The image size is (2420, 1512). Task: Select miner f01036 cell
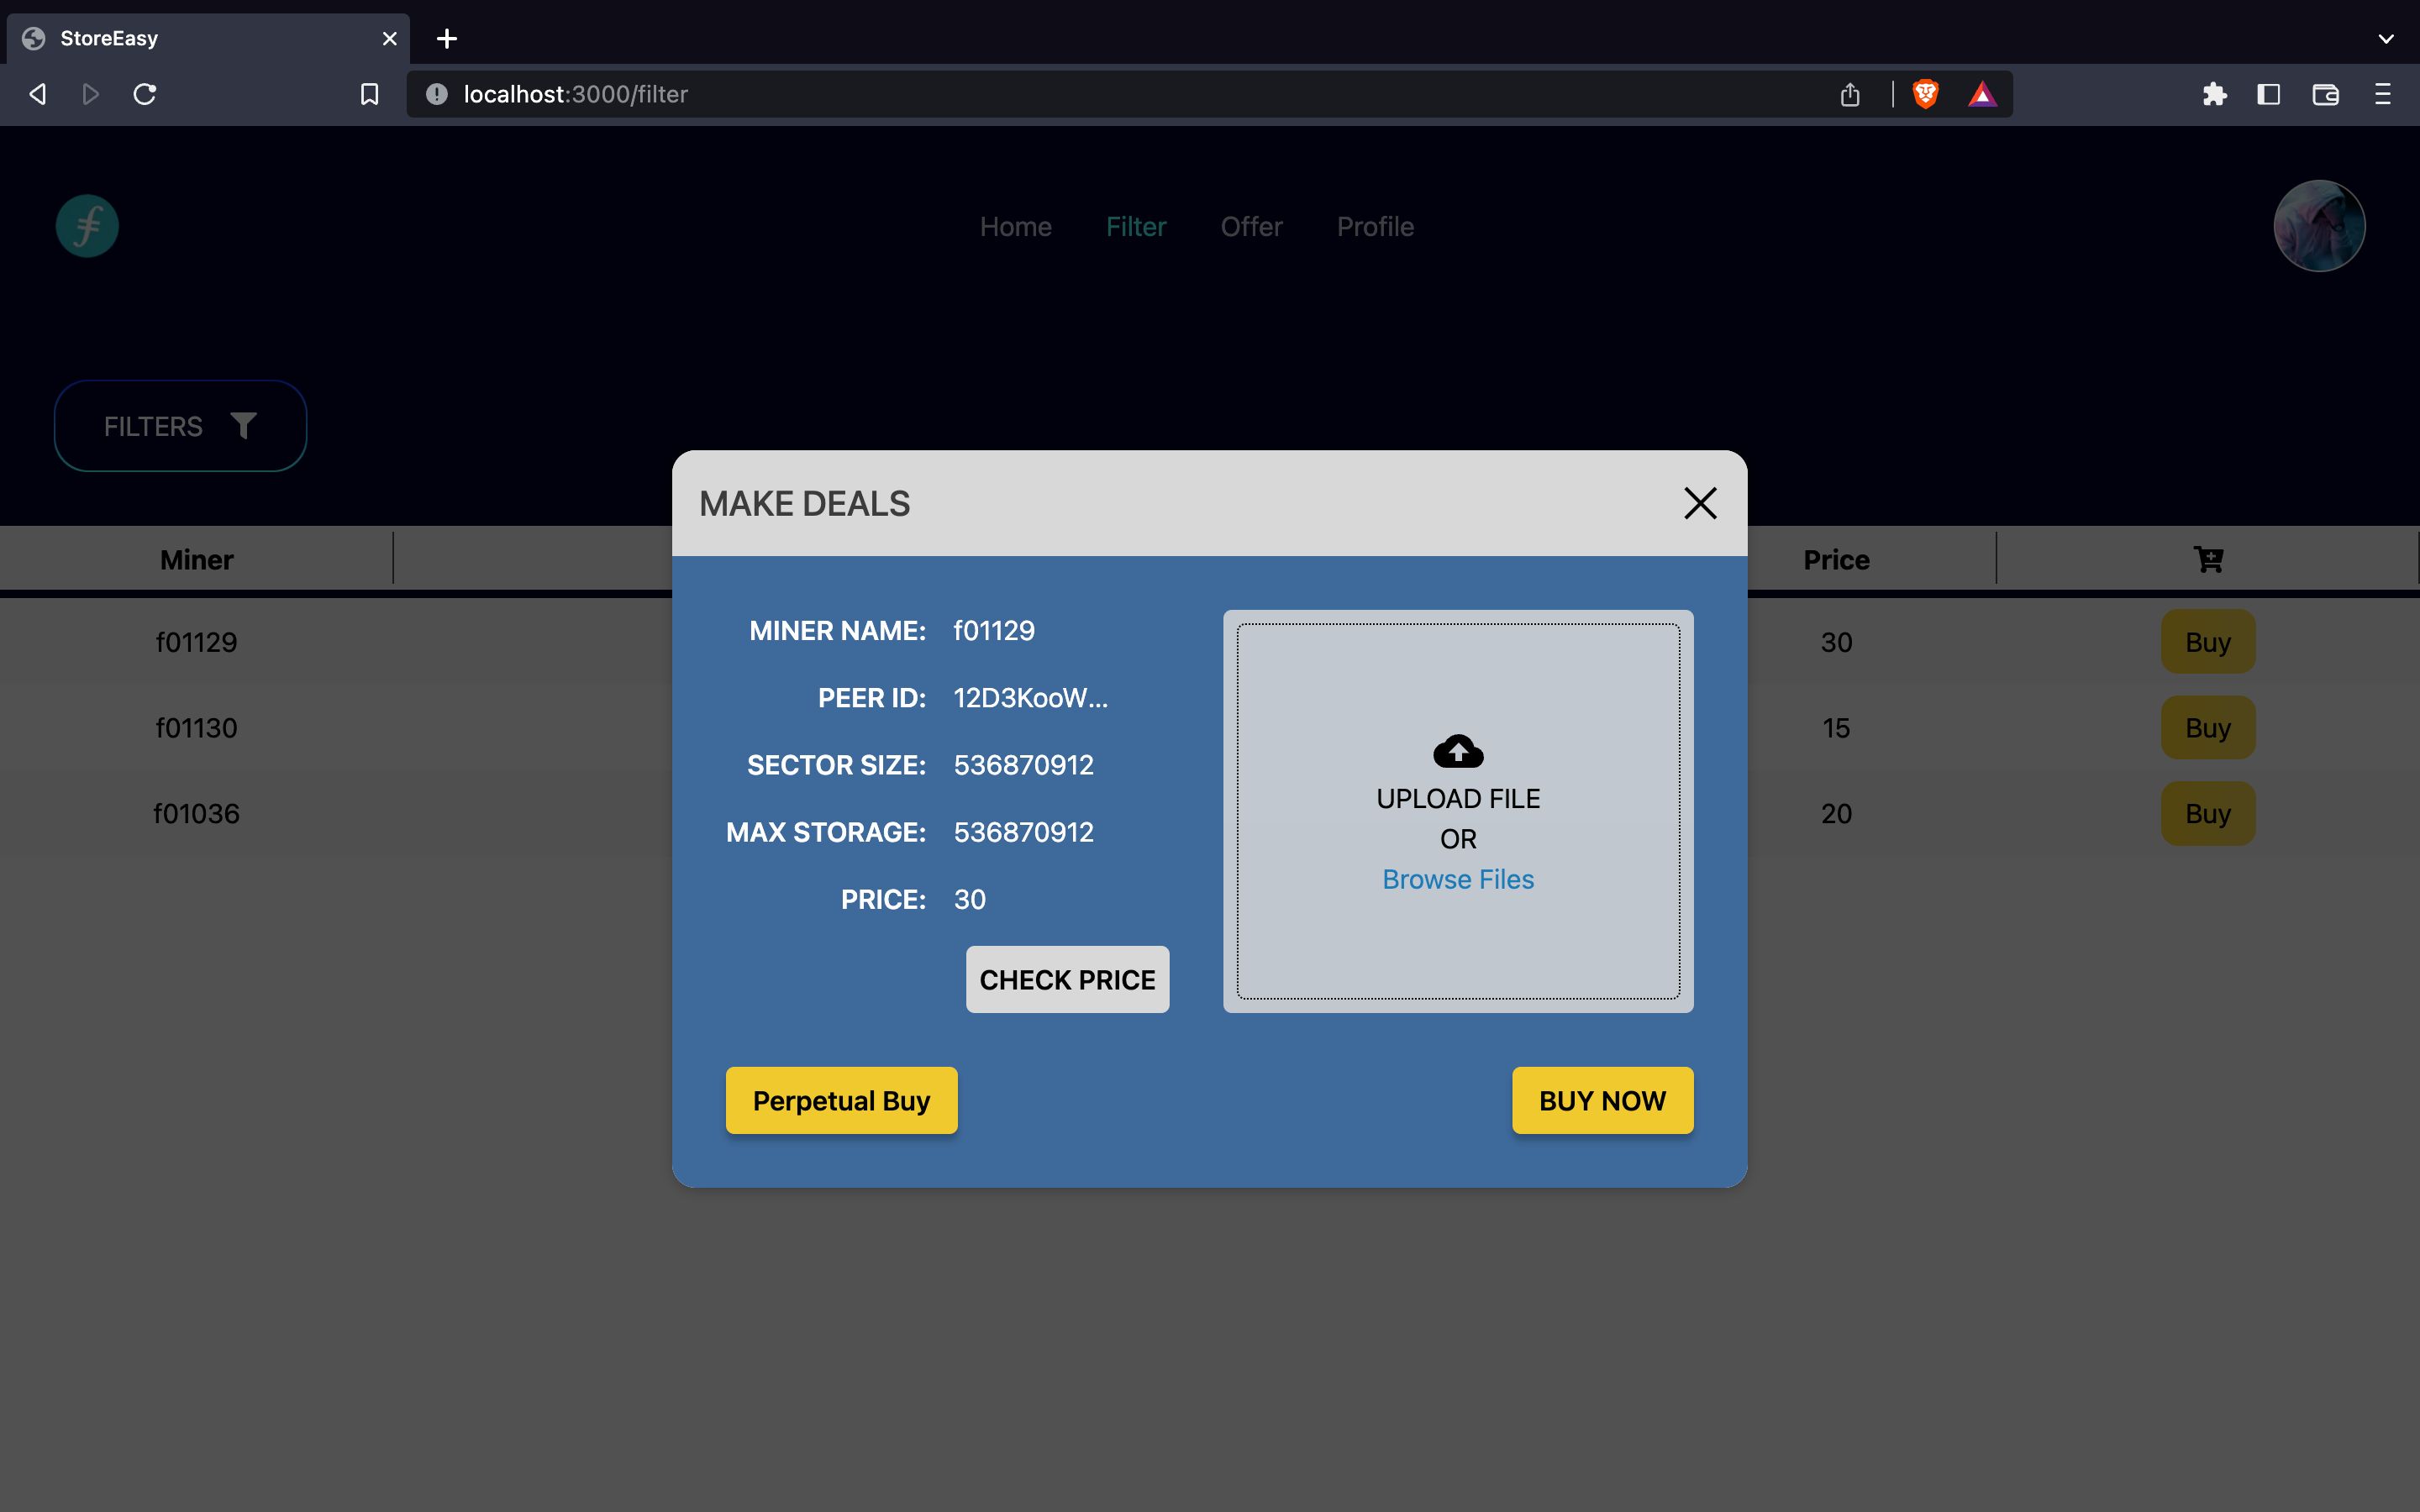coord(197,814)
